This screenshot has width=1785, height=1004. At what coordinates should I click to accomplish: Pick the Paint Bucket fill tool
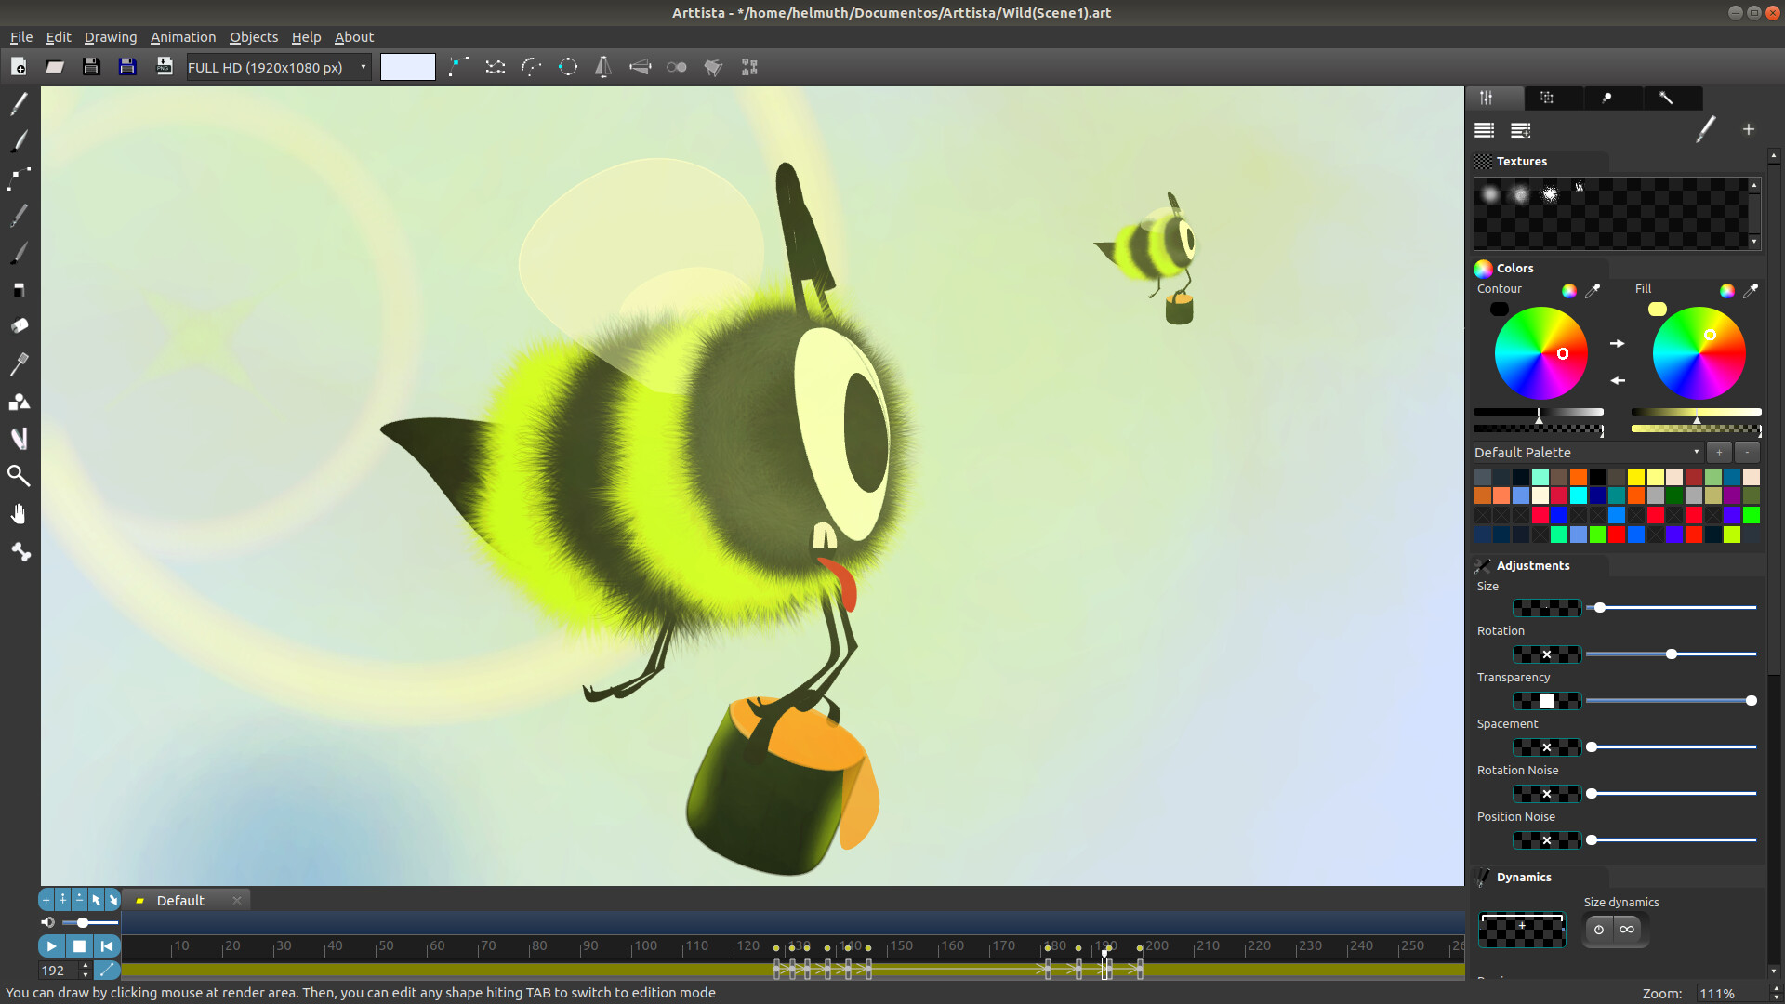19,325
